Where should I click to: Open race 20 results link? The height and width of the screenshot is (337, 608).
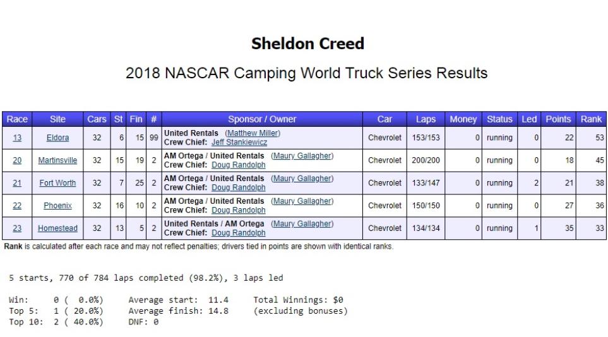tap(17, 160)
